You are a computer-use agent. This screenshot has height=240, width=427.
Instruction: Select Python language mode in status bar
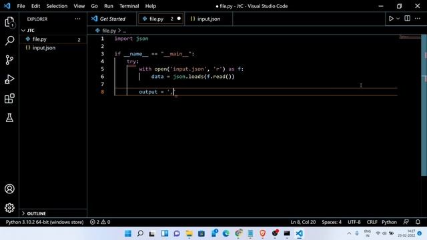click(389, 222)
